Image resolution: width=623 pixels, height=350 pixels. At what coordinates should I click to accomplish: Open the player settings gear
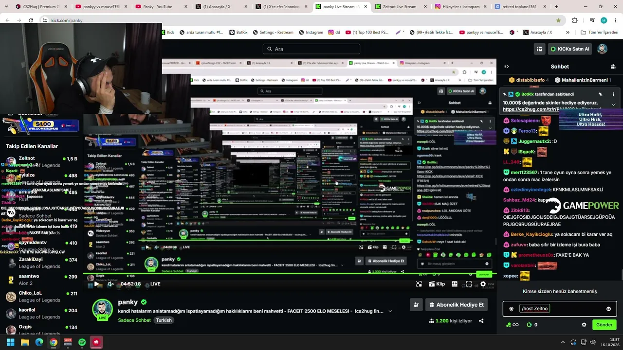(x=483, y=284)
